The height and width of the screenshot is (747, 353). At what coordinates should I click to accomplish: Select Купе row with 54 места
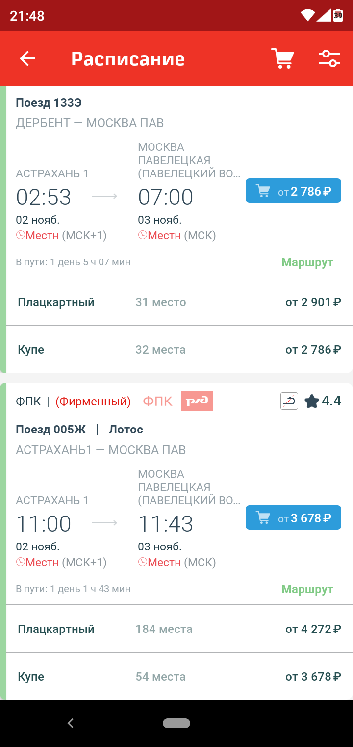[179, 677]
